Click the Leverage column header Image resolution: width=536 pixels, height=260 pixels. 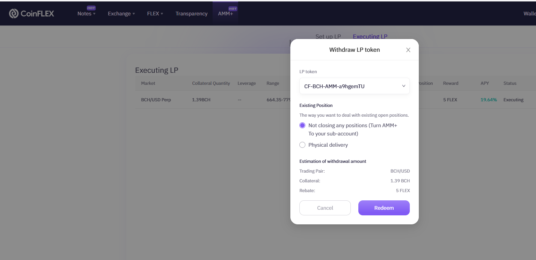(247, 83)
